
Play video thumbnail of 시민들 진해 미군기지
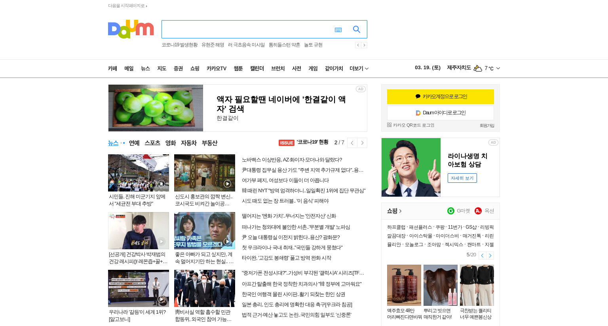pos(139,173)
